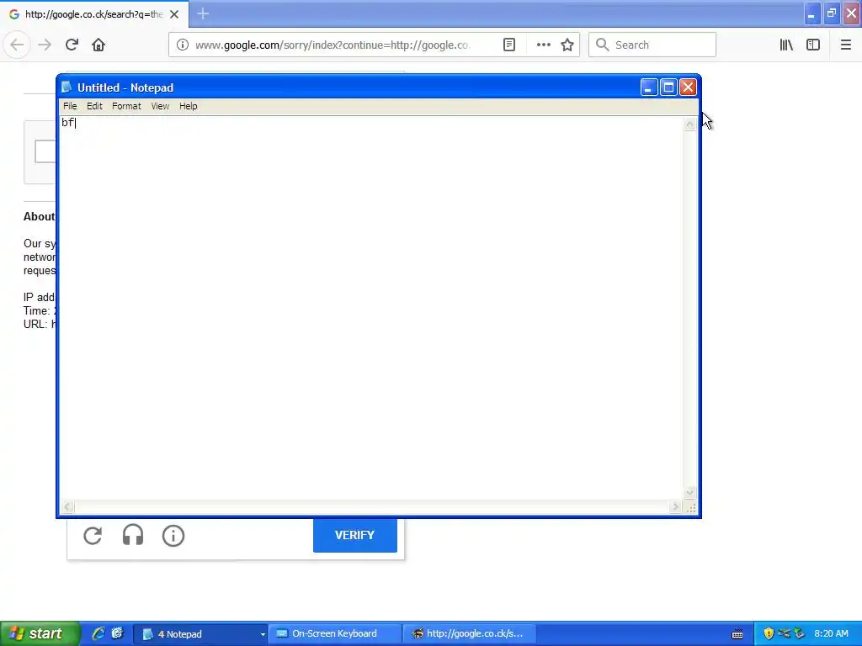Screen dimensions: 862x646
Task: Click second quick launch icon beside Internet Explorer
Action: click(x=117, y=634)
